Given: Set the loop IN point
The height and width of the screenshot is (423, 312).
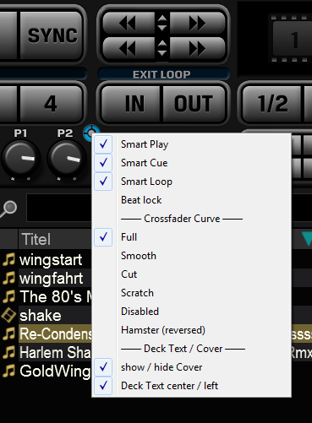Looking at the screenshot, I should [x=133, y=104].
